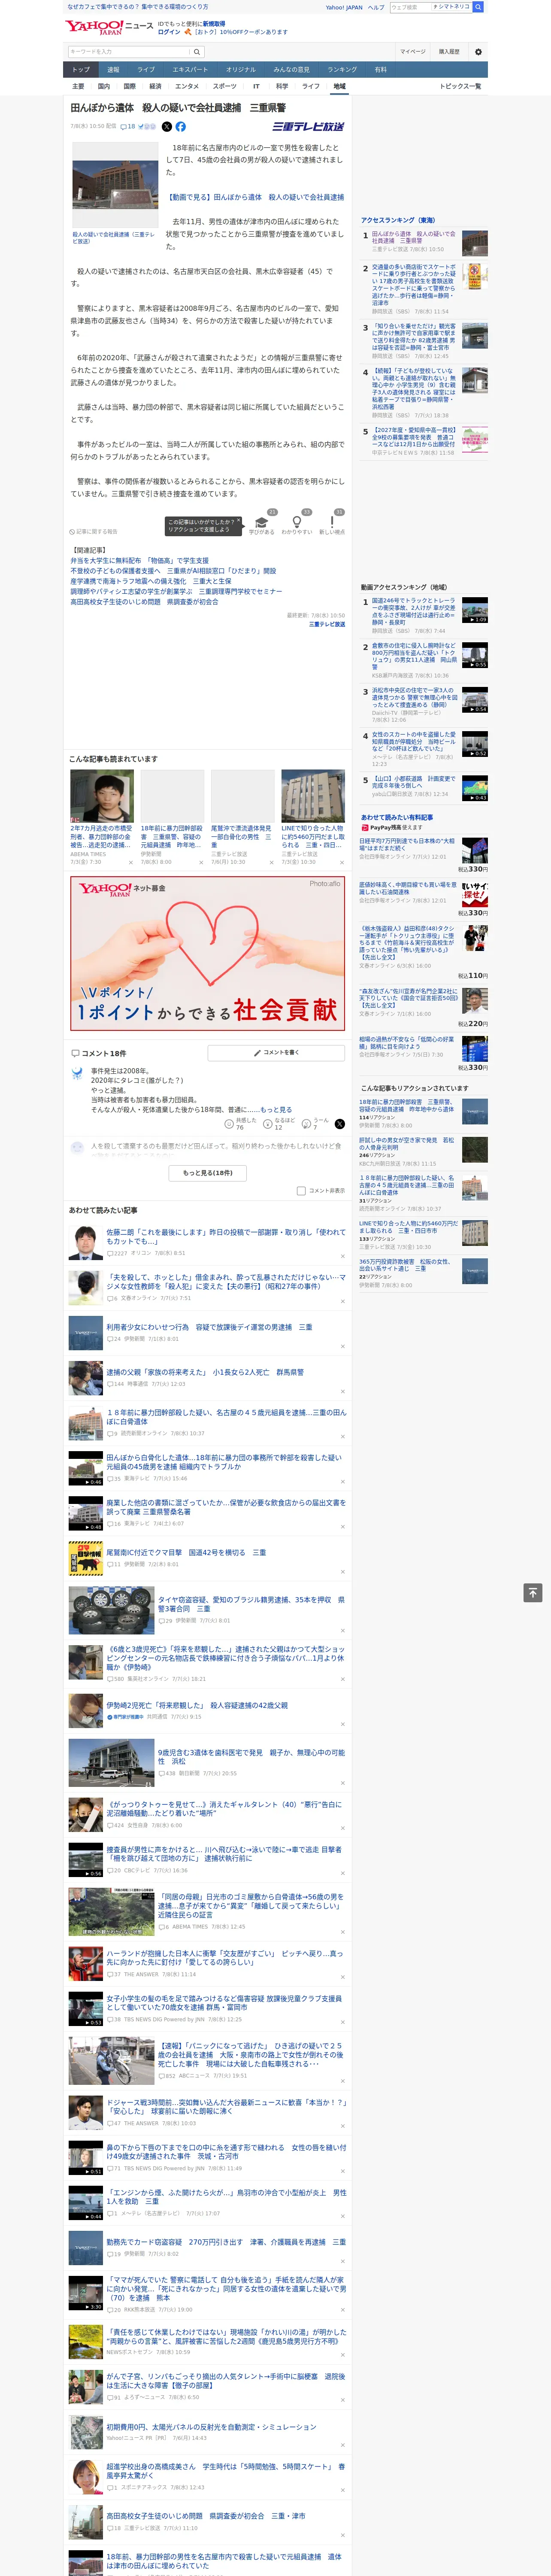The height and width of the screenshot is (2576, 551).
Task: Open the ランキング tab
Action: (x=342, y=70)
